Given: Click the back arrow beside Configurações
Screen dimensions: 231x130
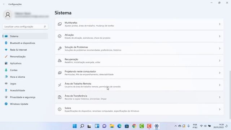Looking at the screenshot, I should [x=4, y=4].
